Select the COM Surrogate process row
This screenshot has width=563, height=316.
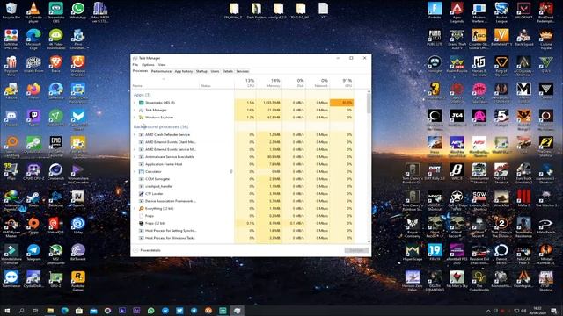click(243, 179)
